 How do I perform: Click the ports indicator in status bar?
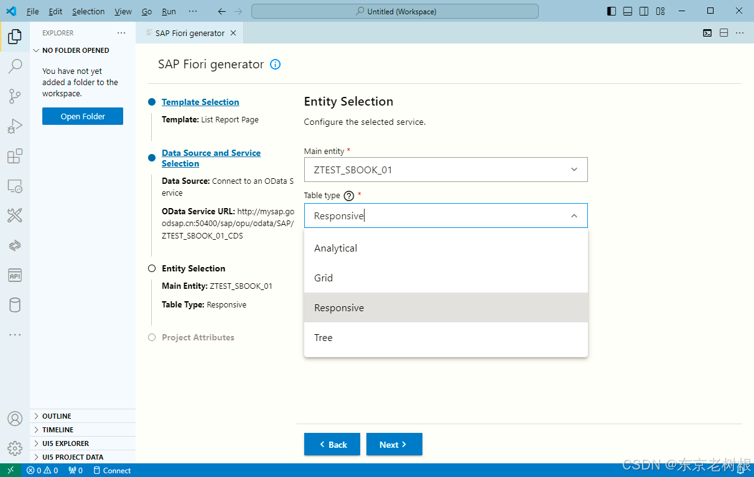(x=75, y=470)
